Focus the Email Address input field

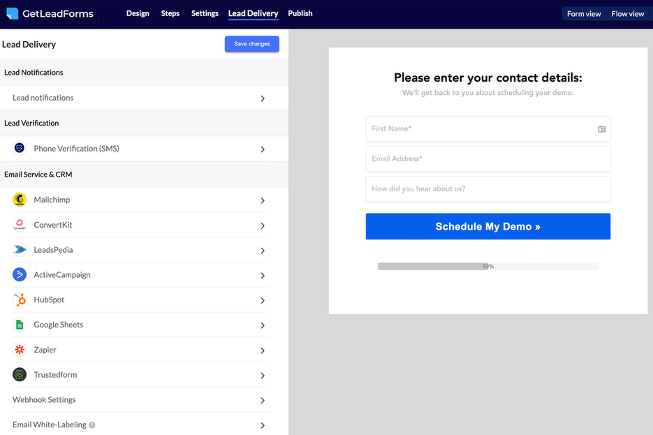click(487, 158)
